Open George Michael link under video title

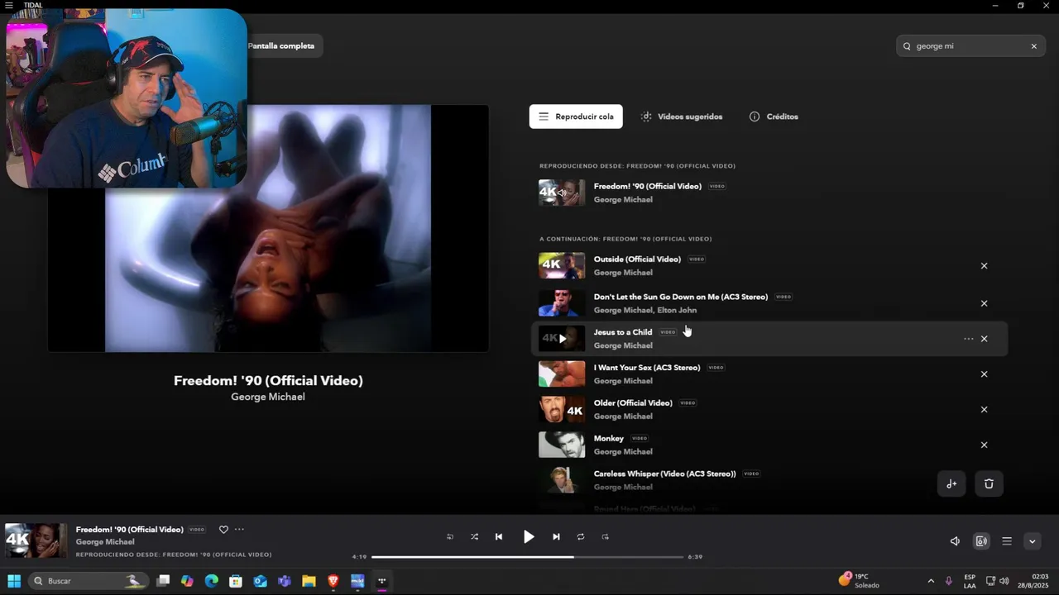(x=268, y=397)
